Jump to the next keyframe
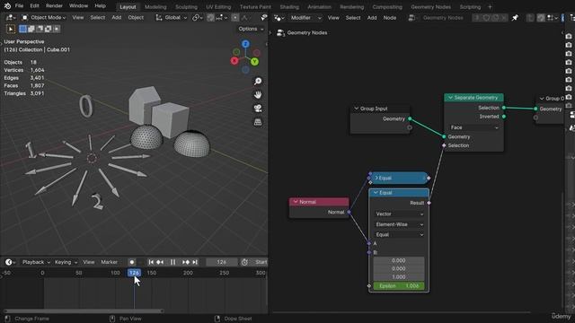The height and width of the screenshot is (323, 575). [186, 262]
